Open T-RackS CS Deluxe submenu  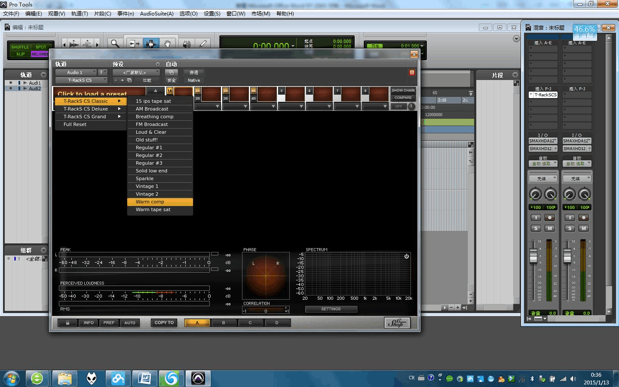point(90,109)
